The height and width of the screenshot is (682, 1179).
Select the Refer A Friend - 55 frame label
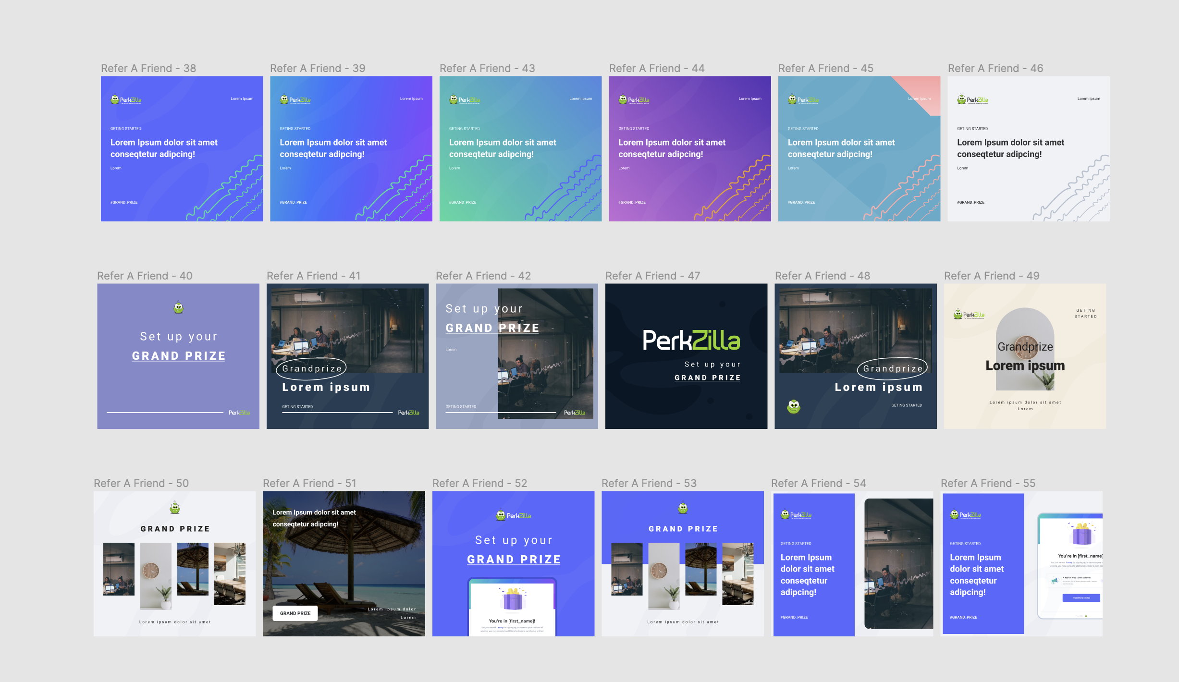(x=988, y=483)
